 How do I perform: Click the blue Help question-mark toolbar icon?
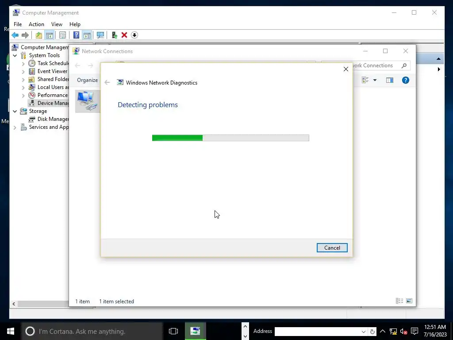click(x=76, y=35)
